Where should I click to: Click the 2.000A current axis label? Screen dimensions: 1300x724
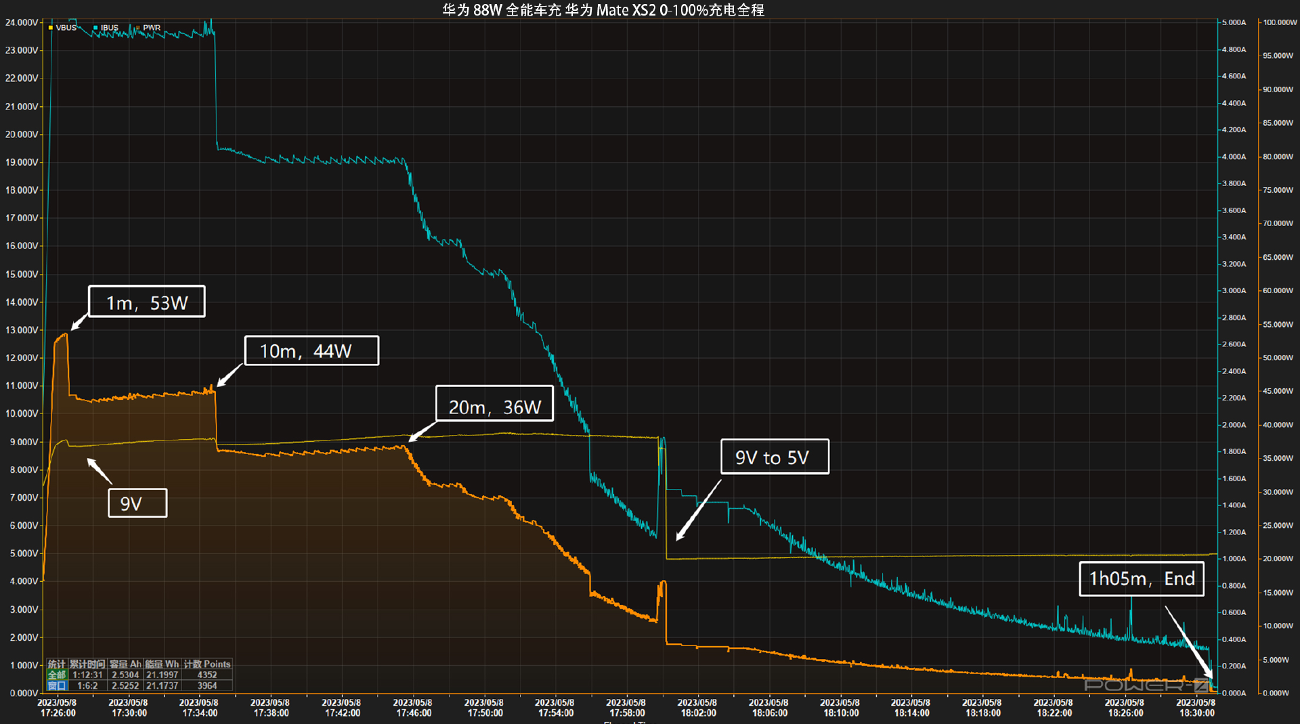[1234, 425]
